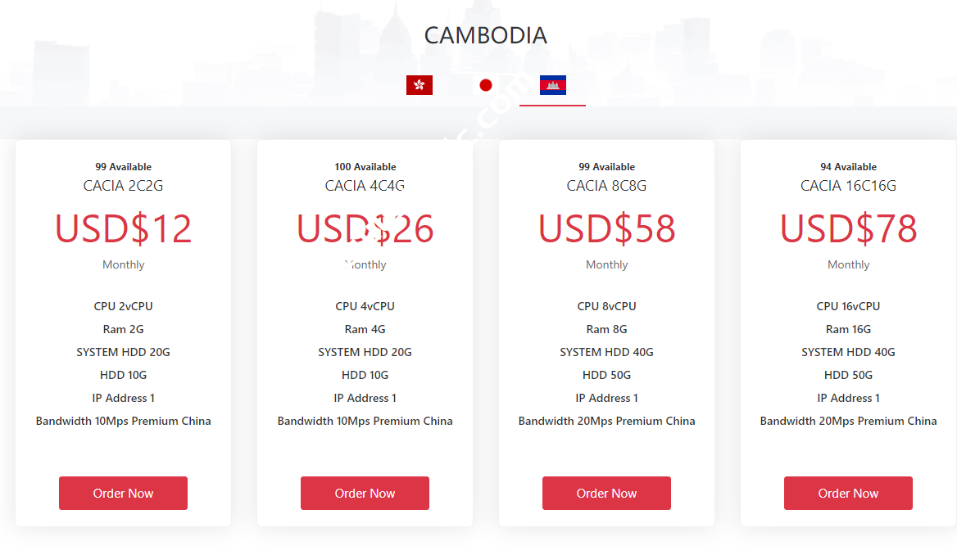Select the Japan flag tab

coord(486,85)
